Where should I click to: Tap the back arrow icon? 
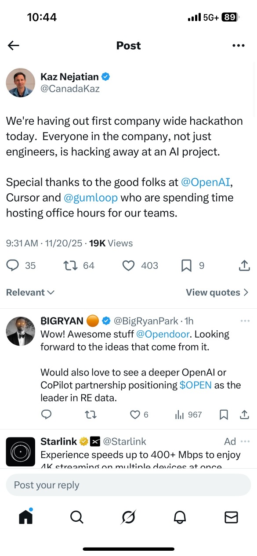[x=14, y=45]
